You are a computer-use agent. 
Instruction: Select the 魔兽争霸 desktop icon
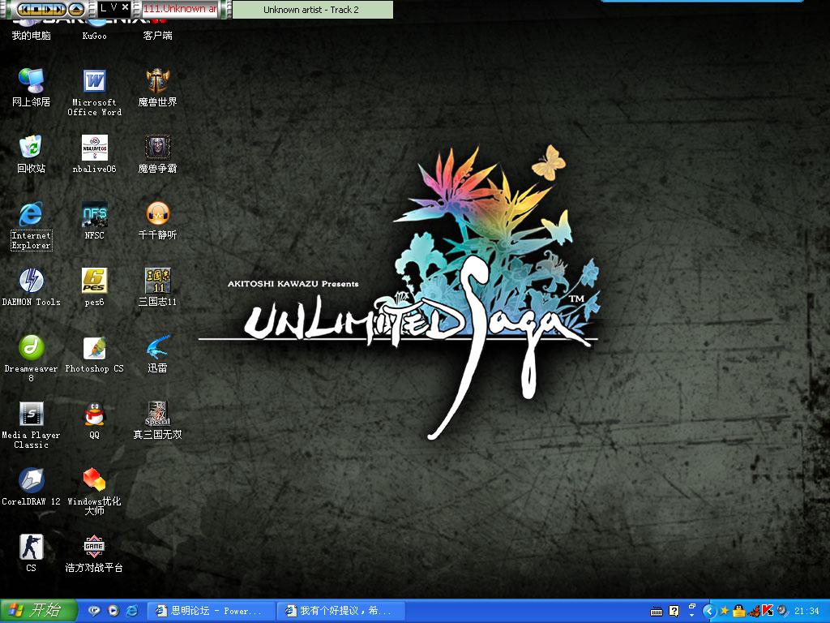coord(157,153)
